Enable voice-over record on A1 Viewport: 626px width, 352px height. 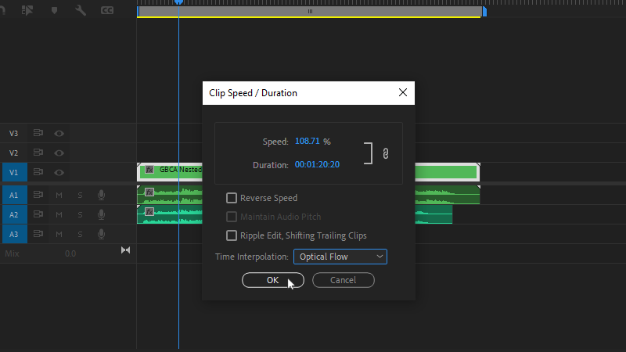(102, 195)
